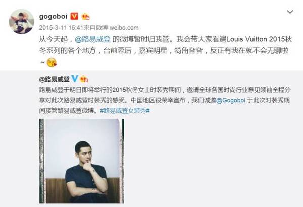Viewport: 303px width, 207px height.
Task: Click the second line of gogoboi's post text
Action: [164, 51]
